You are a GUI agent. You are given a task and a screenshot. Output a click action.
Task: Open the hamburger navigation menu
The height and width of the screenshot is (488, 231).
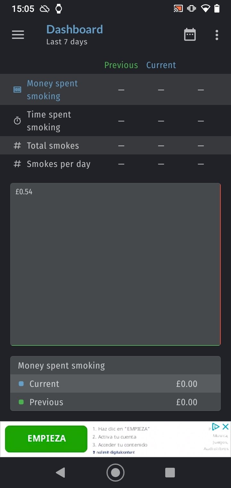coord(18,35)
